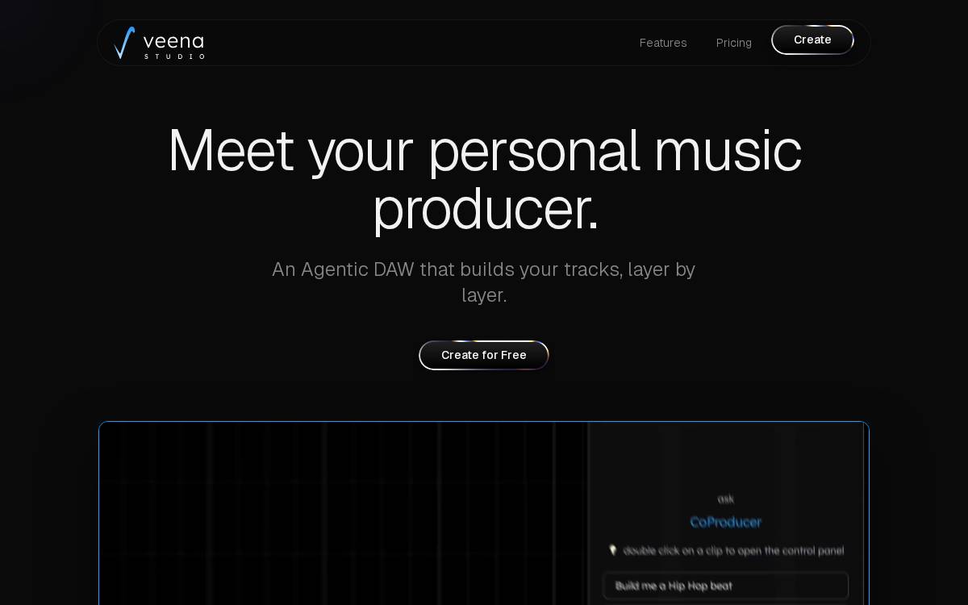Click the CoProducer title text

pos(726,522)
